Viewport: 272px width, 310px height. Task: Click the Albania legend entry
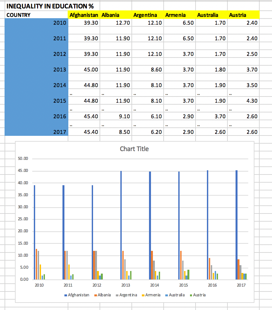102,295
